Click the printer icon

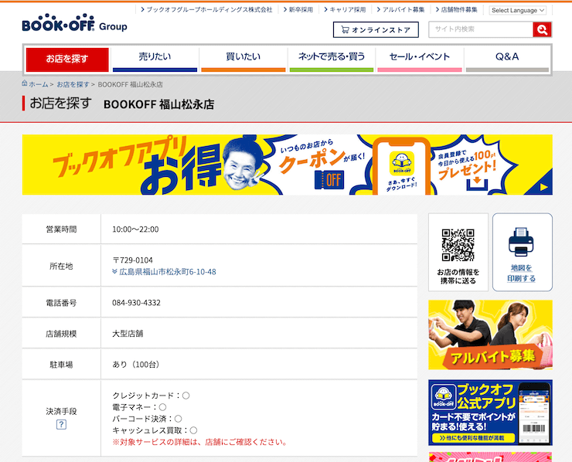pyautogui.click(x=521, y=242)
